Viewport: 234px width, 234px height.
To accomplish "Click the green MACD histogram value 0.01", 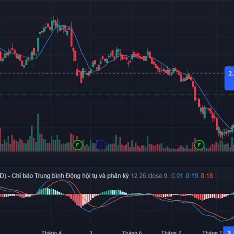I will 177,176.
